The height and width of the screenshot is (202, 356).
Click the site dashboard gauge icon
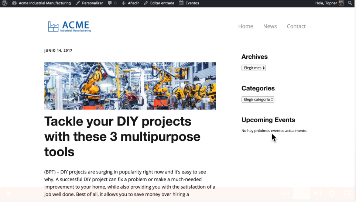[14, 3]
